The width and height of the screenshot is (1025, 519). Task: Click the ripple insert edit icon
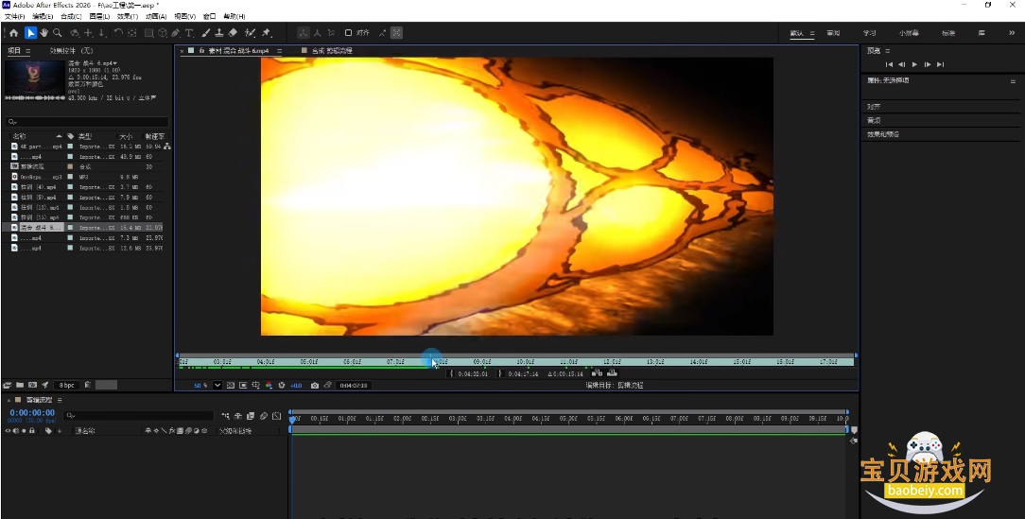597,372
